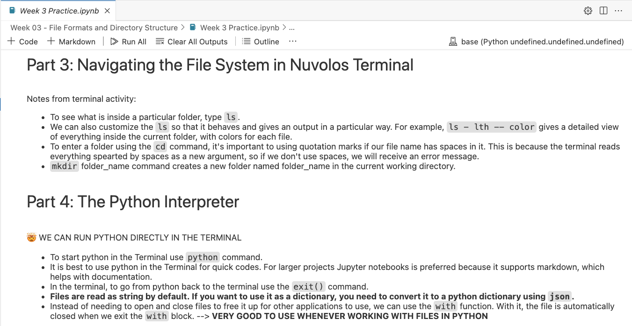Expand breadcrumb trailing ellipsis
Screen dimensions: 632x326
tap(292, 28)
